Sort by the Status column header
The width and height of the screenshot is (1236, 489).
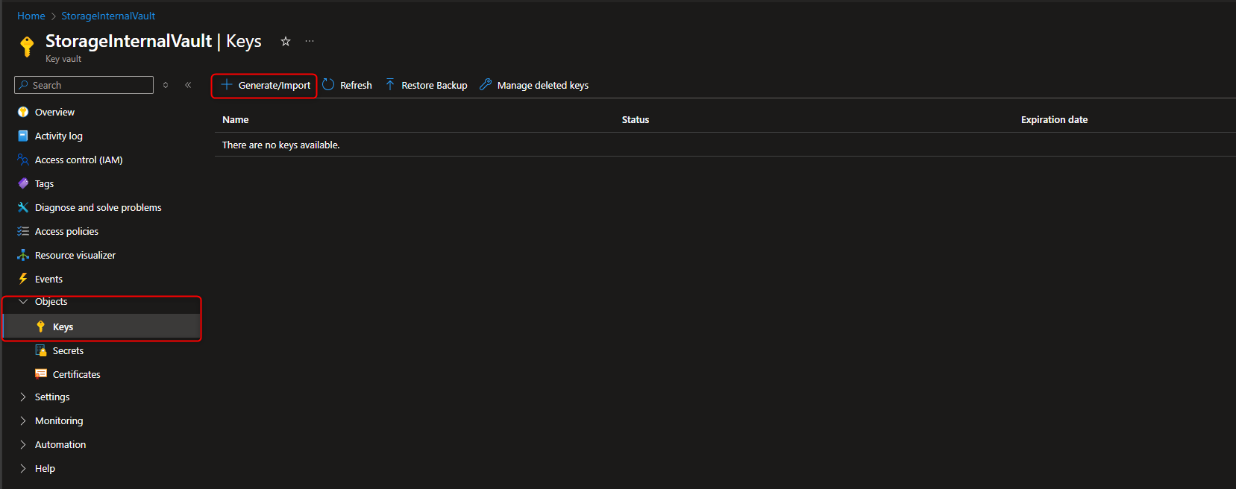(x=636, y=119)
